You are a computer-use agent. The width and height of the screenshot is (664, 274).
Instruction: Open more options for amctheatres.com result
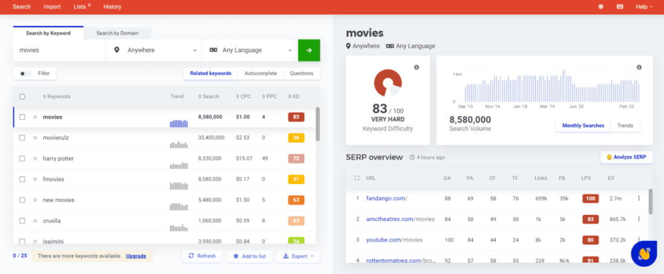coord(639,219)
